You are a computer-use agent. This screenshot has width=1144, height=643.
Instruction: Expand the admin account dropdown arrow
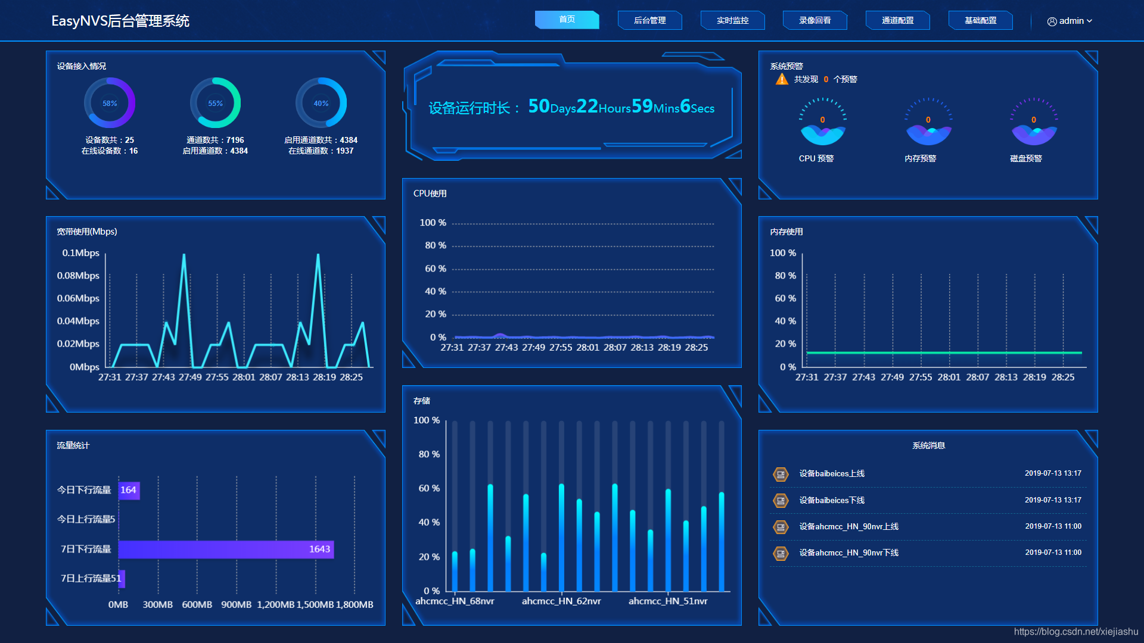pyautogui.click(x=1090, y=21)
